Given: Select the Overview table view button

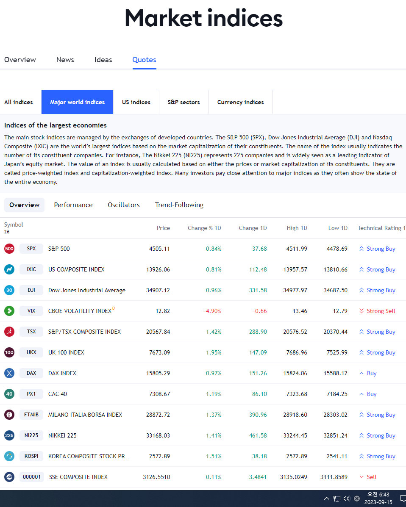Looking at the screenshot, I should coord(24,205).
